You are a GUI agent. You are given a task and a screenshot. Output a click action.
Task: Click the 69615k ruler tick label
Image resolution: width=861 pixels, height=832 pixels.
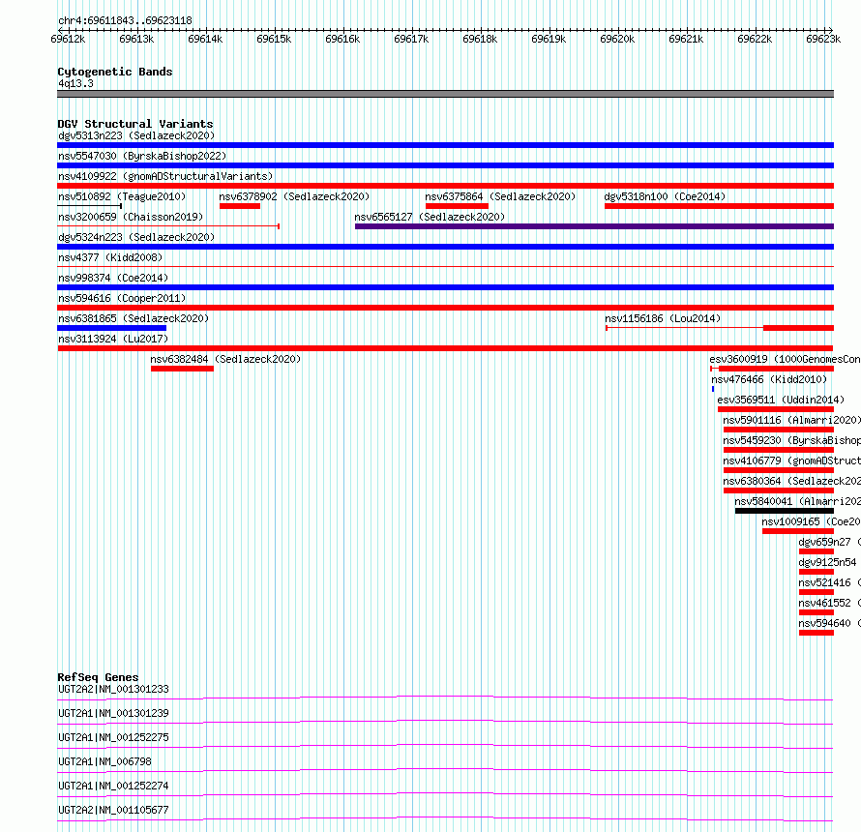point(274,39)
